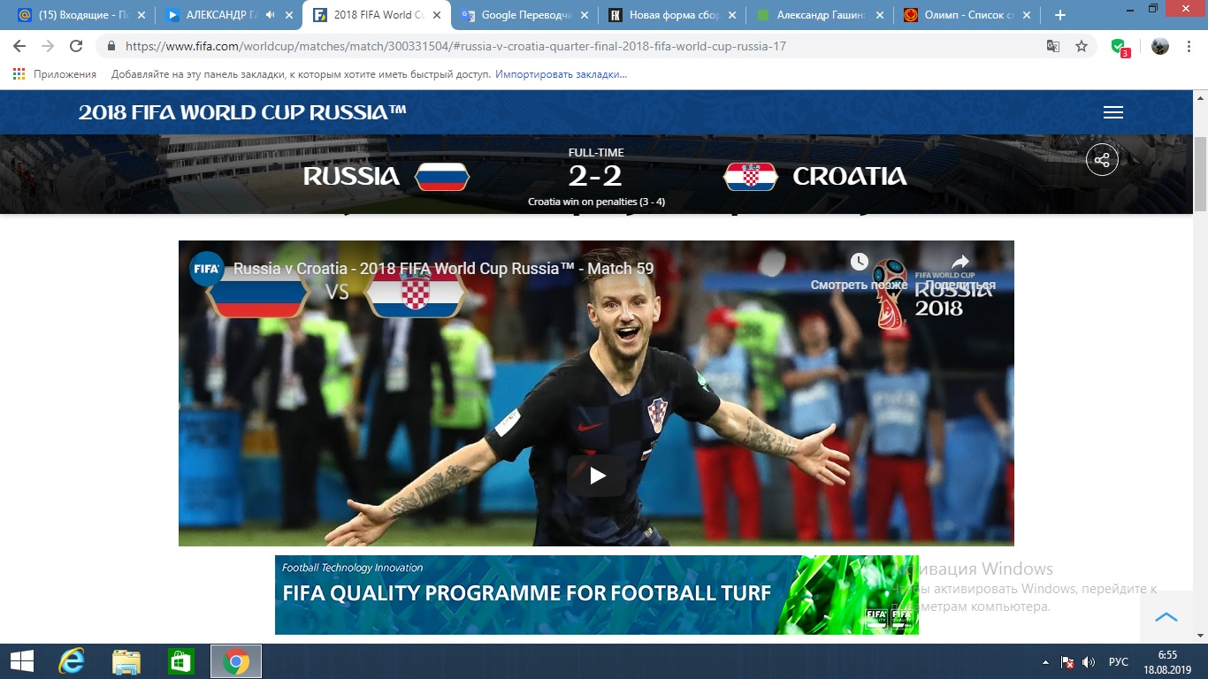Switch to the Александр Гашин tab
Viewport: 1208px width, 679px height.
coord(819,15)
